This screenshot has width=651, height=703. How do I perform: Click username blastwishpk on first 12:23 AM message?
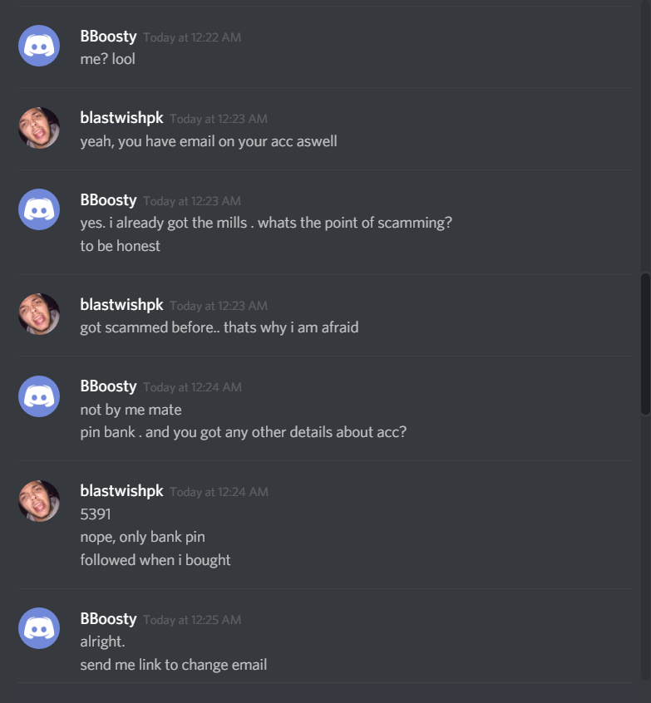[x=121, y=118]
